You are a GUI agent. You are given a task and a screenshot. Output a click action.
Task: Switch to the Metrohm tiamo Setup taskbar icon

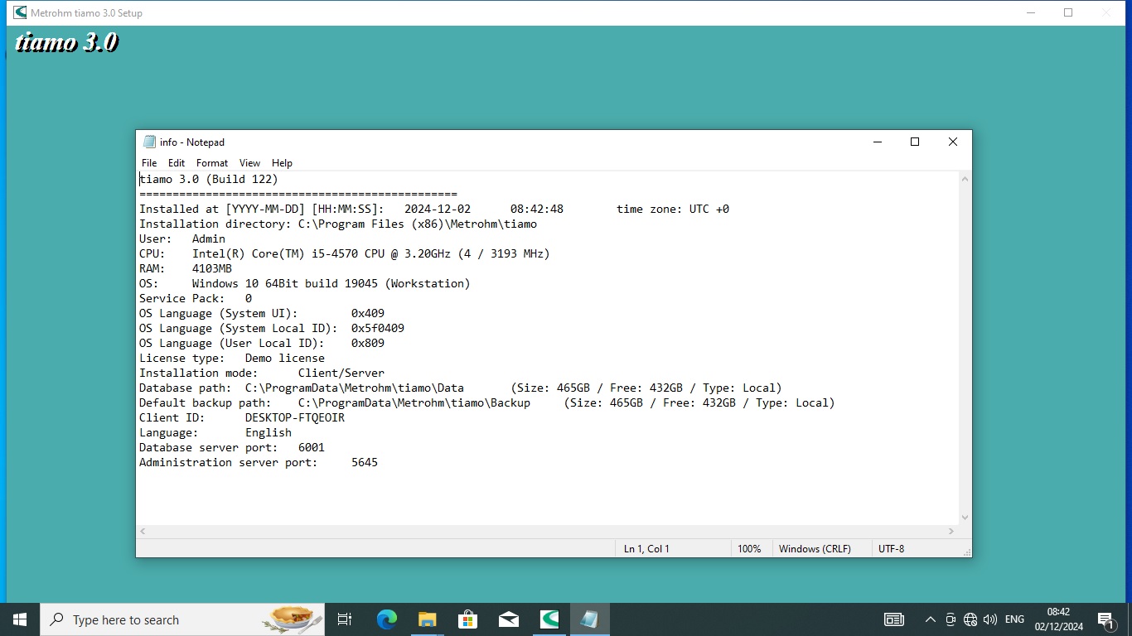549,619
